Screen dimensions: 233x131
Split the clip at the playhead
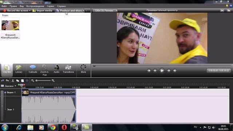point(27,80)
